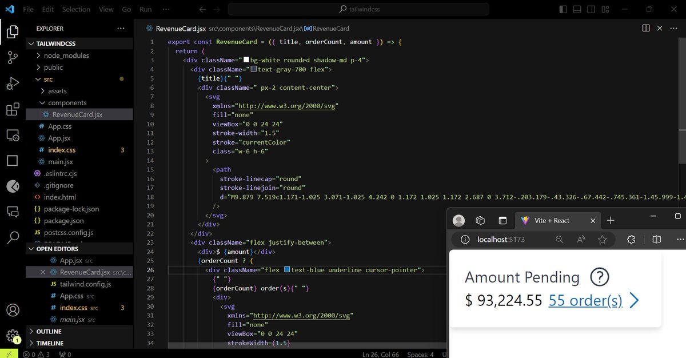Open the Accounts menu icon
This screenshot has width=686, height=358.
pos(13,311)
